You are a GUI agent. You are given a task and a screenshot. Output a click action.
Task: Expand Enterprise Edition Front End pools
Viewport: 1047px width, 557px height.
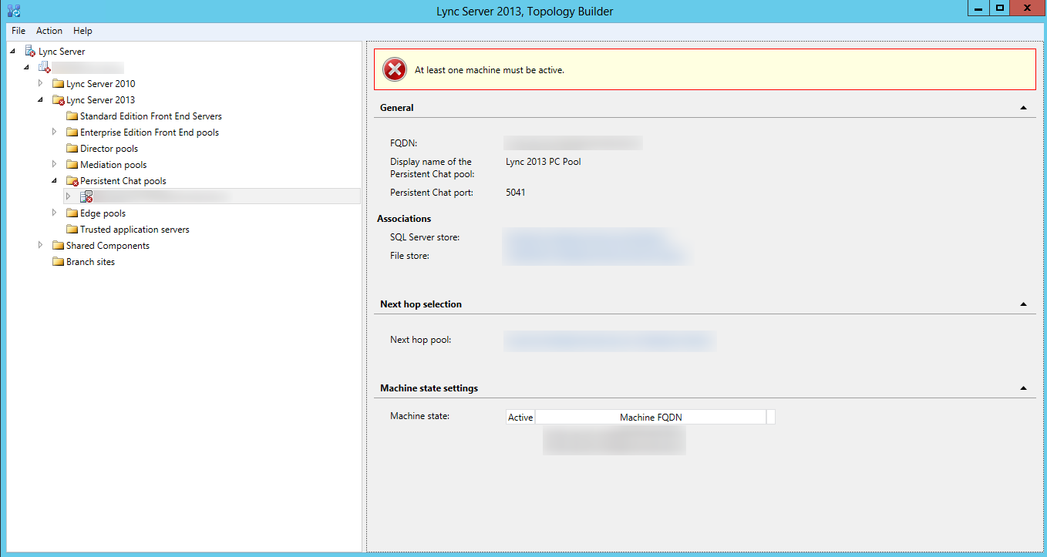click(54, 132)
